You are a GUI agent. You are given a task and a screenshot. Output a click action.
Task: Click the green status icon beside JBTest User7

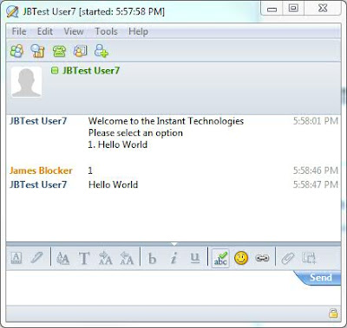[55, 70]
